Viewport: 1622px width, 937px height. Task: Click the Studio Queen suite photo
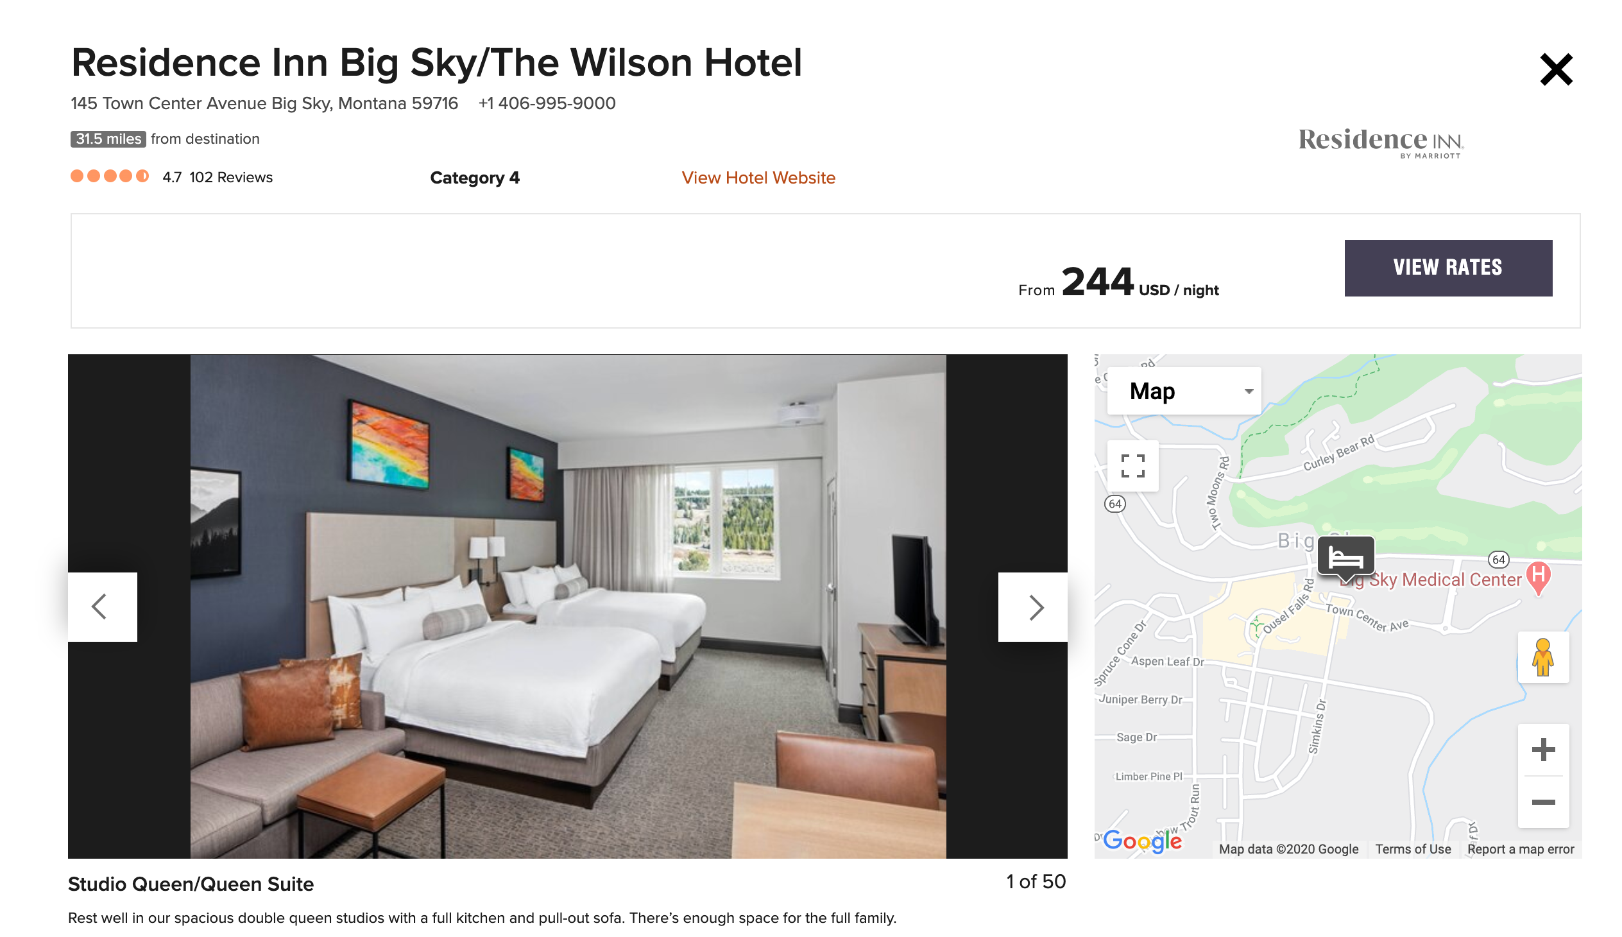(567, 606)
